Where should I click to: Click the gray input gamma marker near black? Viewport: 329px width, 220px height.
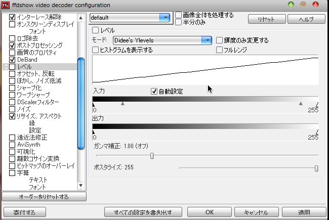pyautogui.click(x=123, y=103)
